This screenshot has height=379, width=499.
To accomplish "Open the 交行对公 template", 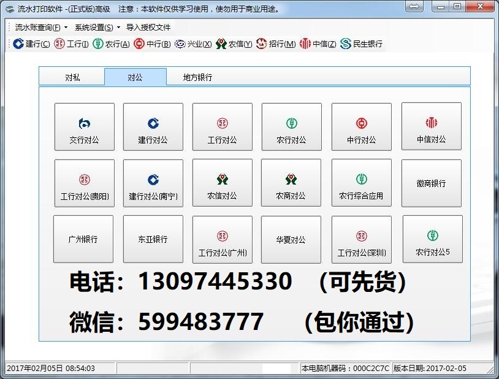I will [85, 127].
